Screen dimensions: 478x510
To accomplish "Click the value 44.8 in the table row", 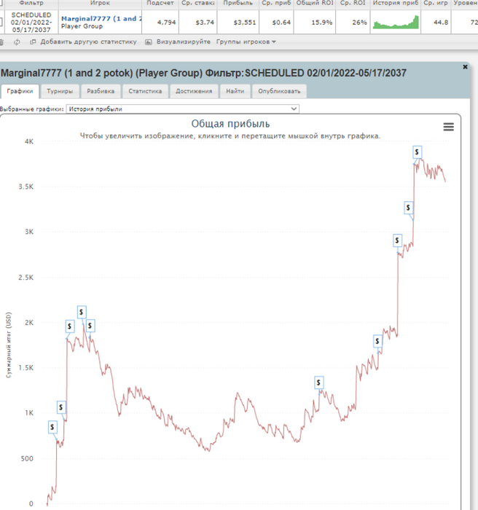I will (x=441, y=23).
